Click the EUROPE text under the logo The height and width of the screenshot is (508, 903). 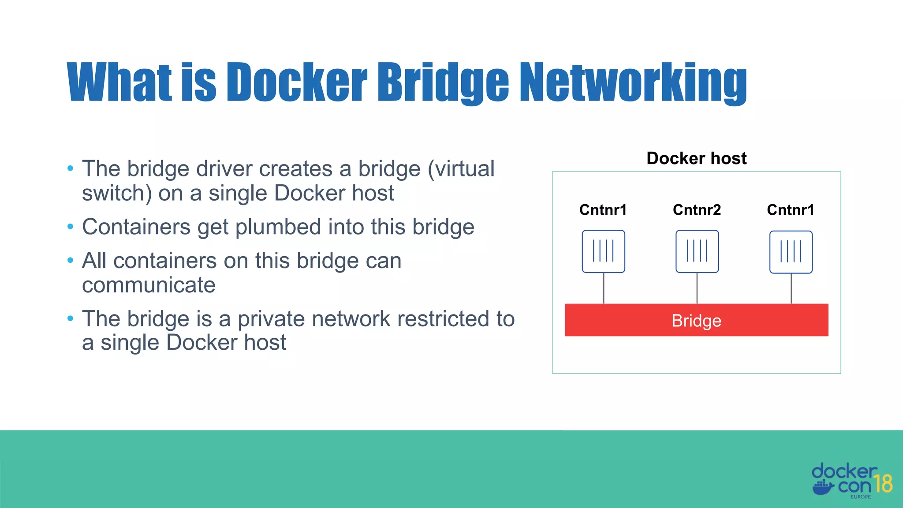point(860,497)
